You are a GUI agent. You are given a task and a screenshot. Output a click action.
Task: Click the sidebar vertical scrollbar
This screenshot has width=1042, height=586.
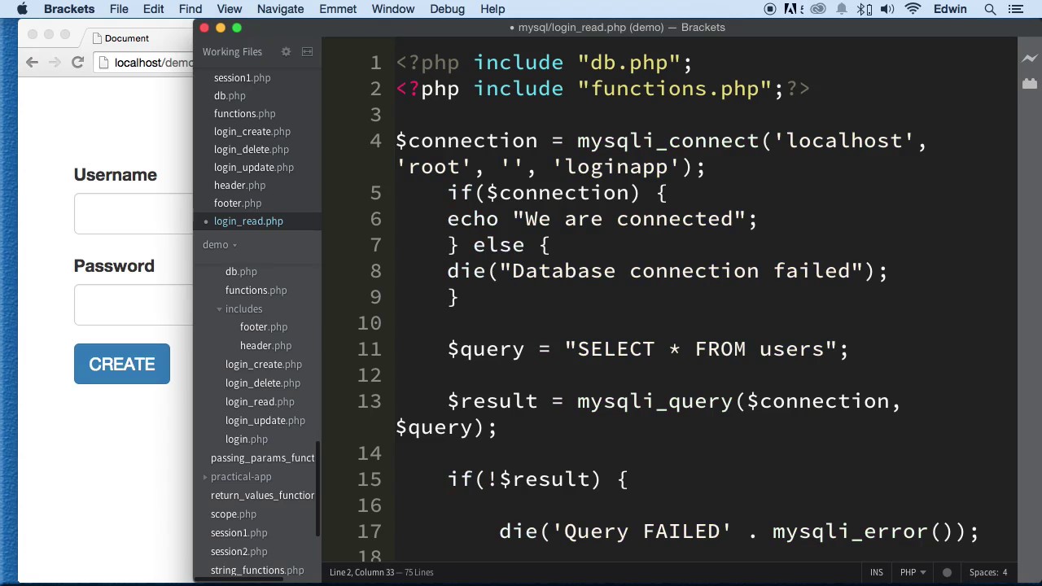(x=318, y=488)
